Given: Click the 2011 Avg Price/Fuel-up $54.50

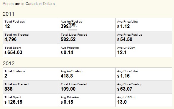Looking at the screenshot, I should [x=125, y=39].
